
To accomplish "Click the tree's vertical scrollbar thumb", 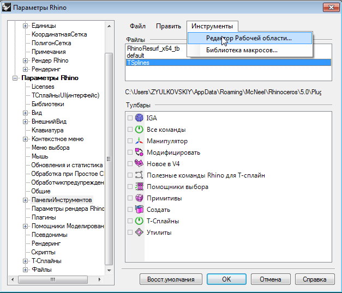I will coord(109,159).
